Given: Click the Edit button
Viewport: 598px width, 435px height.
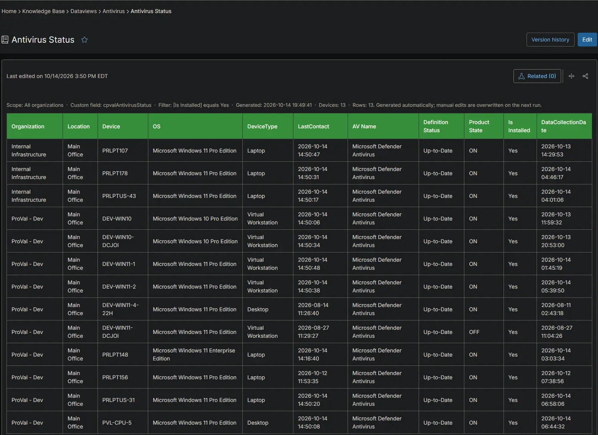Looking at the screenshot, I should (x=587, y=40).
